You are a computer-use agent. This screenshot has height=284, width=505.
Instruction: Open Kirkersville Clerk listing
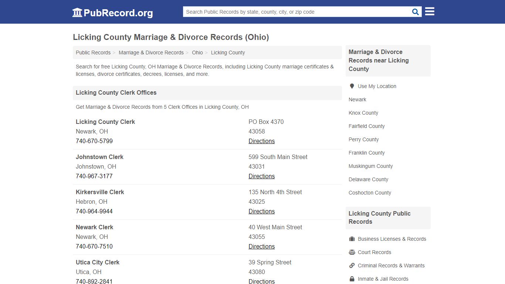coord(100,192)
